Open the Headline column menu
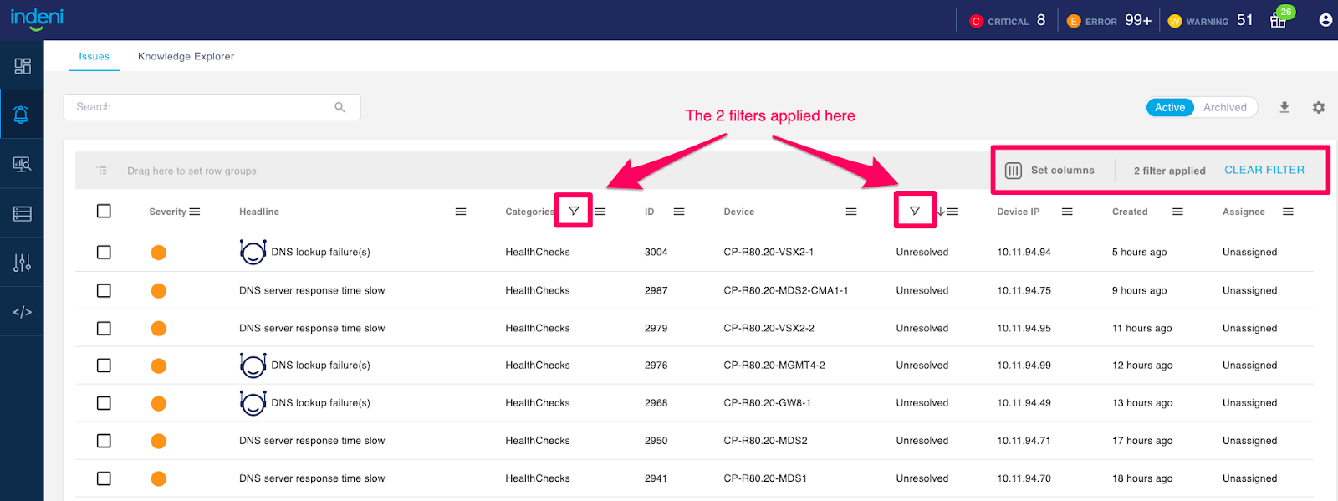1338x501 pixels. (460, 212)
